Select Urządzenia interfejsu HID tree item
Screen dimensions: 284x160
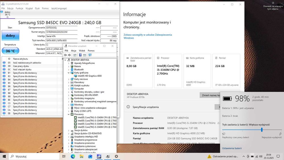click(x=86, y=137)
